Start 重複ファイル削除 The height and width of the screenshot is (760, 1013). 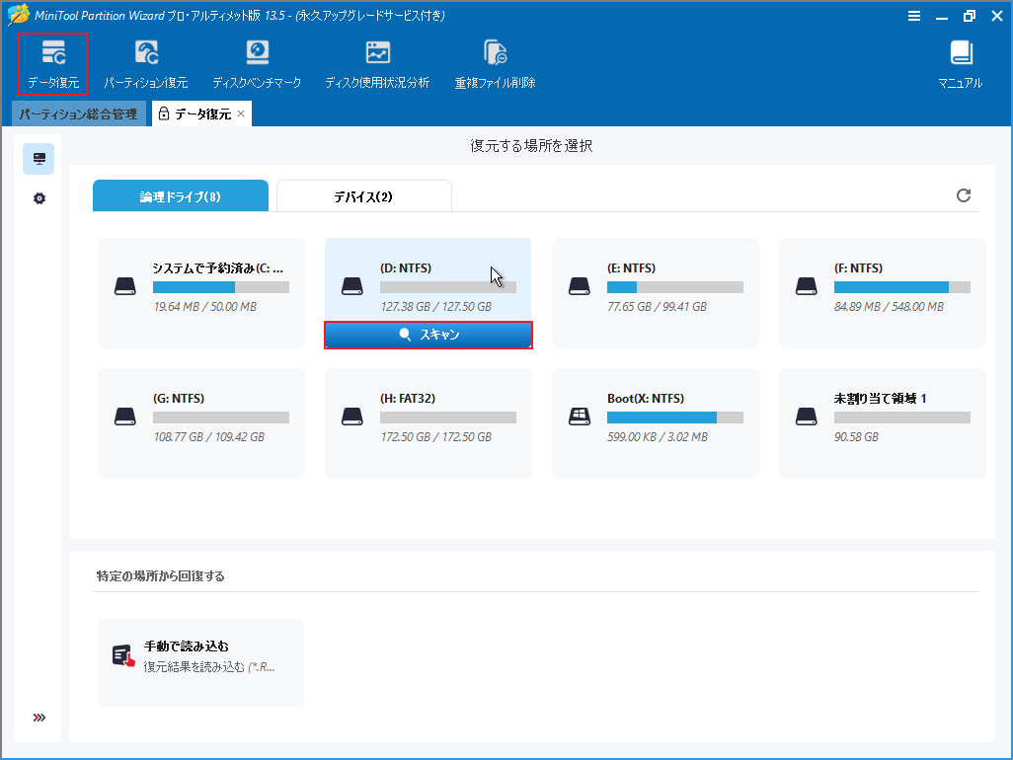point(495,61)
